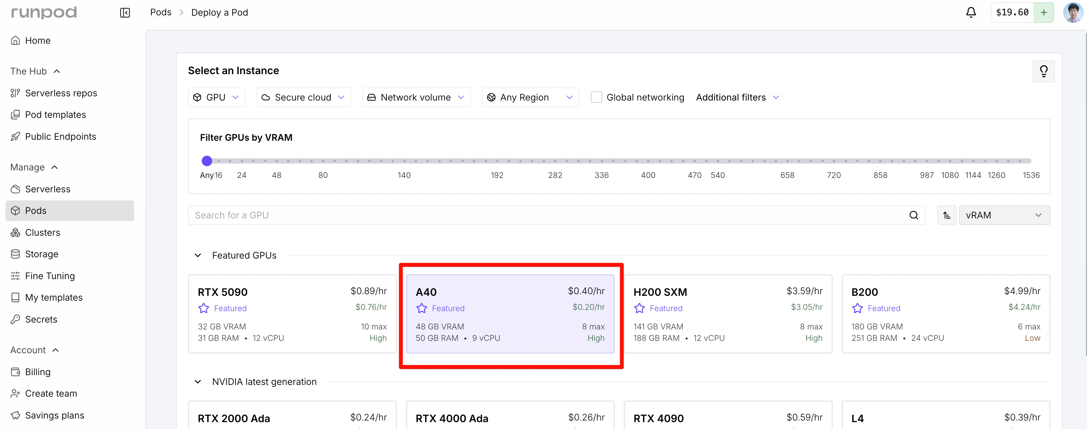The image size is (1087, 429).
Task: Click the 1536 VRAM slider label
Action: tap(1031, 175)
